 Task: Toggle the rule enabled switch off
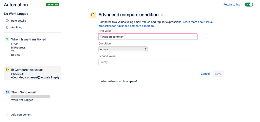click(249, 5)
